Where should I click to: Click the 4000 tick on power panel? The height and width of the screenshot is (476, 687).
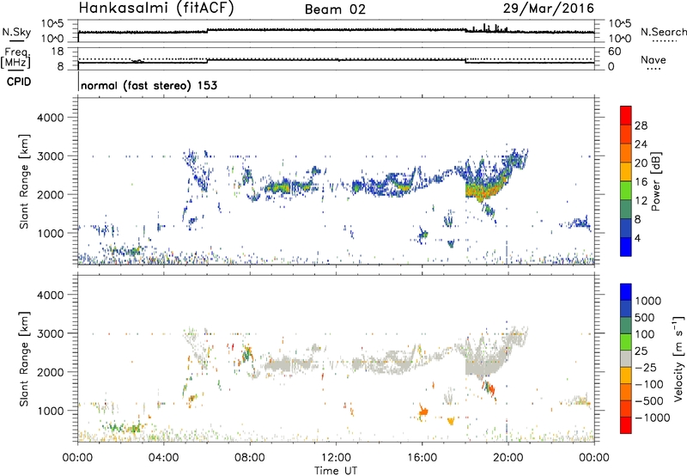(x=50, y=118)
